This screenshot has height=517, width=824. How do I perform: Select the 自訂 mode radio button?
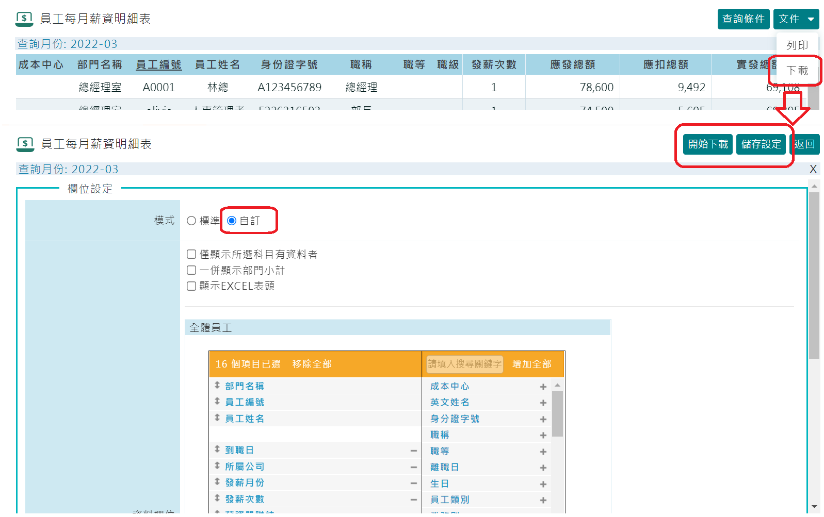[232, 221]
